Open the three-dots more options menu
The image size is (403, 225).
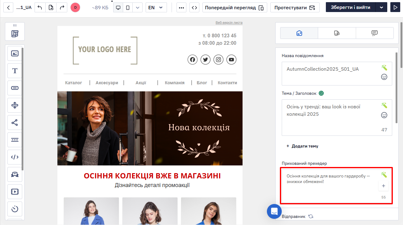pyautogui.click(x=181, y=7)
